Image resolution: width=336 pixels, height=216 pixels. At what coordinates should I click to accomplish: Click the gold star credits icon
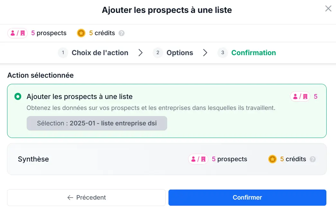[x=81, y=33]
